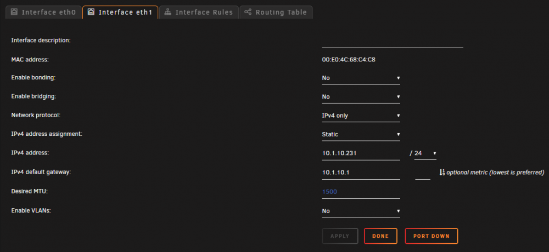Click the 'MAC address:' label
This screenshot has width=549, height=252.
[x=30, y=59]
